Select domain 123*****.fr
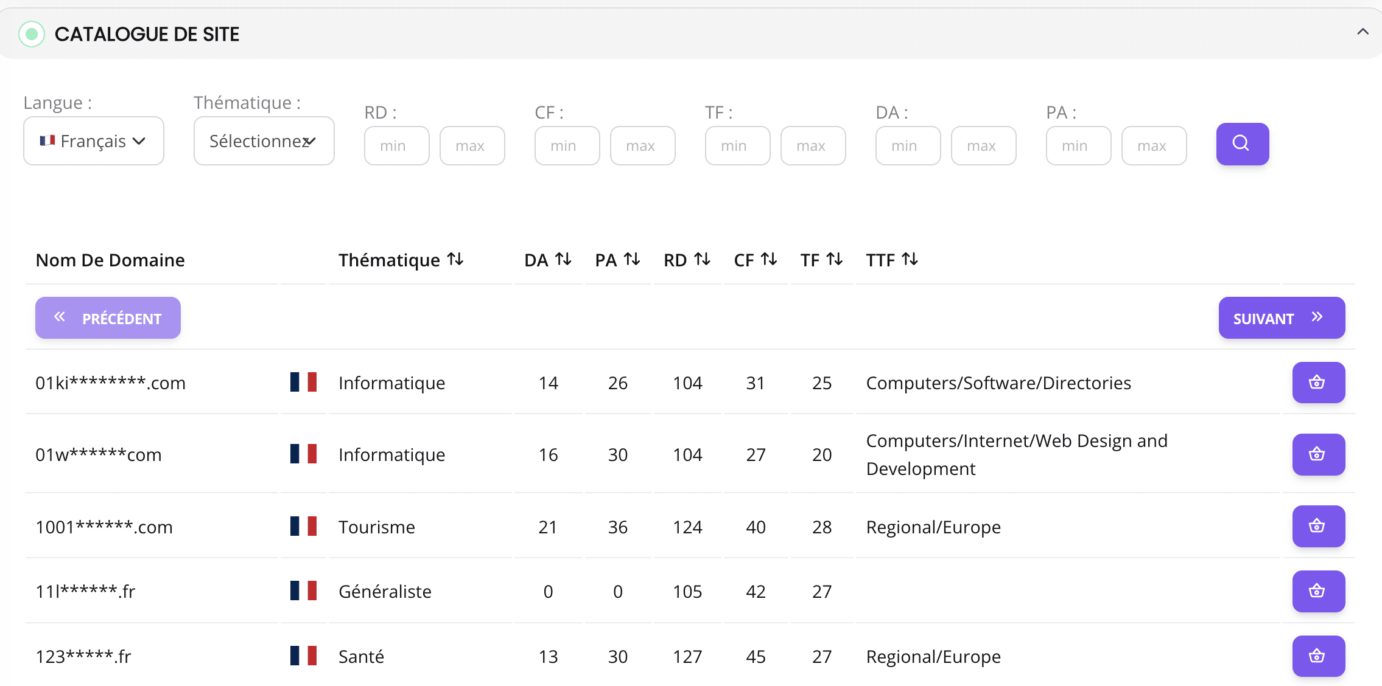 pos(83,657)
